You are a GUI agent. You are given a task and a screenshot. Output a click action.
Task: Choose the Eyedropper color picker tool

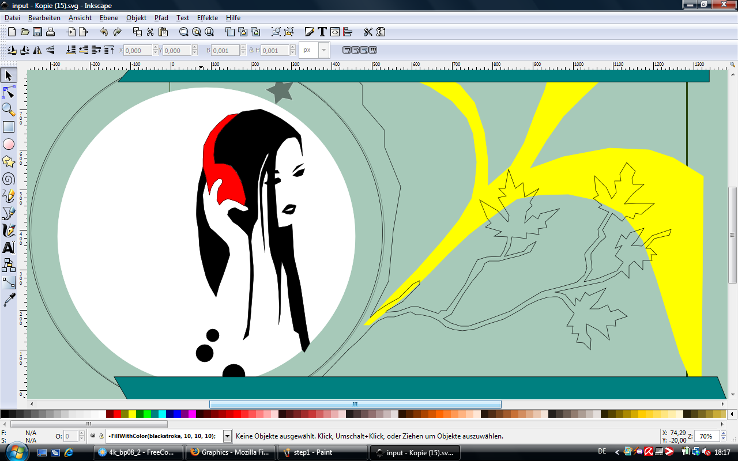pos(9,300)
